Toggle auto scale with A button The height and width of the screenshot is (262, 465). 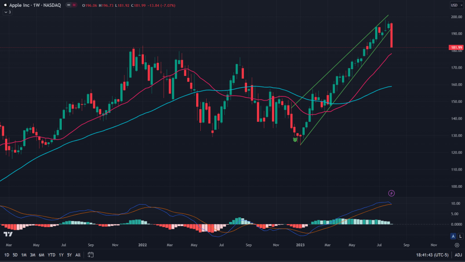[x=453, y=236]
